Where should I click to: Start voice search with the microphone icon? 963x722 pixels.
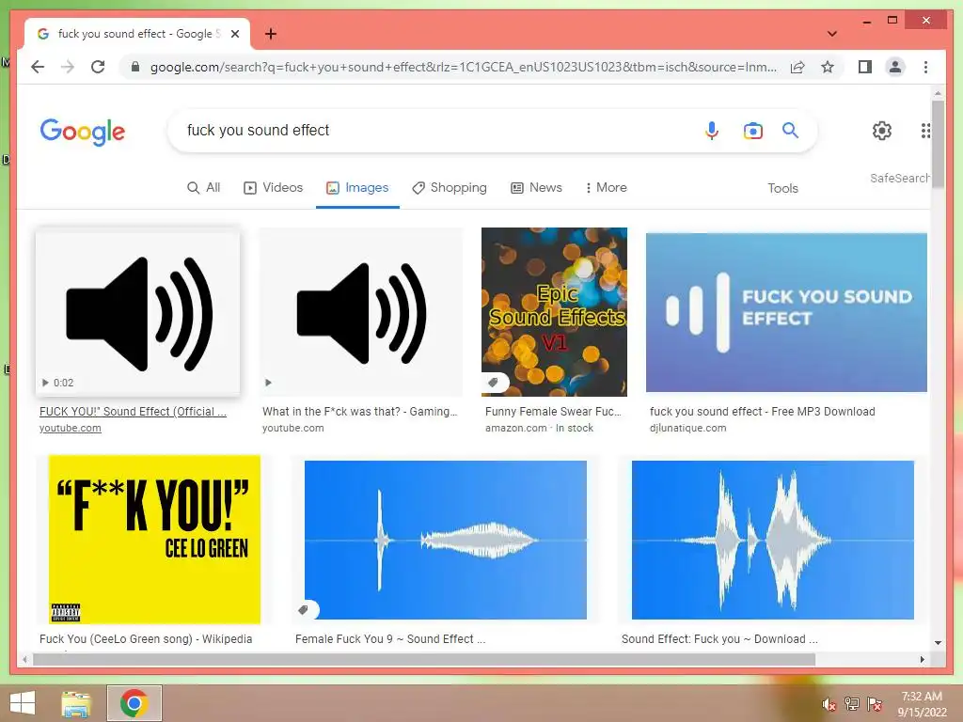point(711,130)
